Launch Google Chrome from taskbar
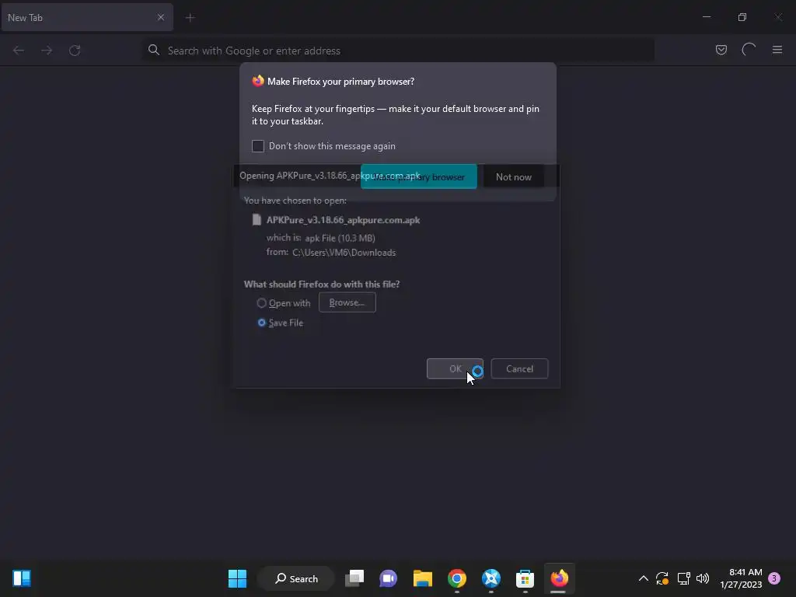Image resolution: width=796 pixels, height=597 pixels. click(457, 578)
